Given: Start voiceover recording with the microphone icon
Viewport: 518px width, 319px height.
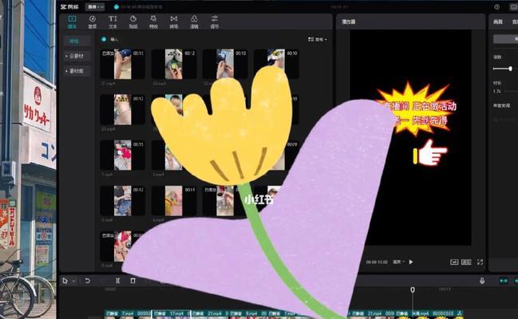Looking at the screenshot, I should [482, 281].
